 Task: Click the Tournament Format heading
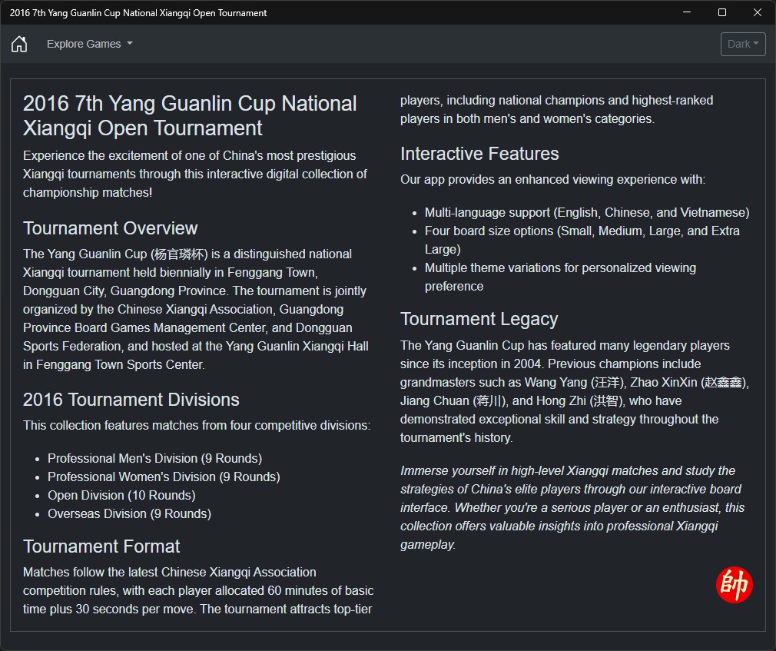(x=101, y=546)
